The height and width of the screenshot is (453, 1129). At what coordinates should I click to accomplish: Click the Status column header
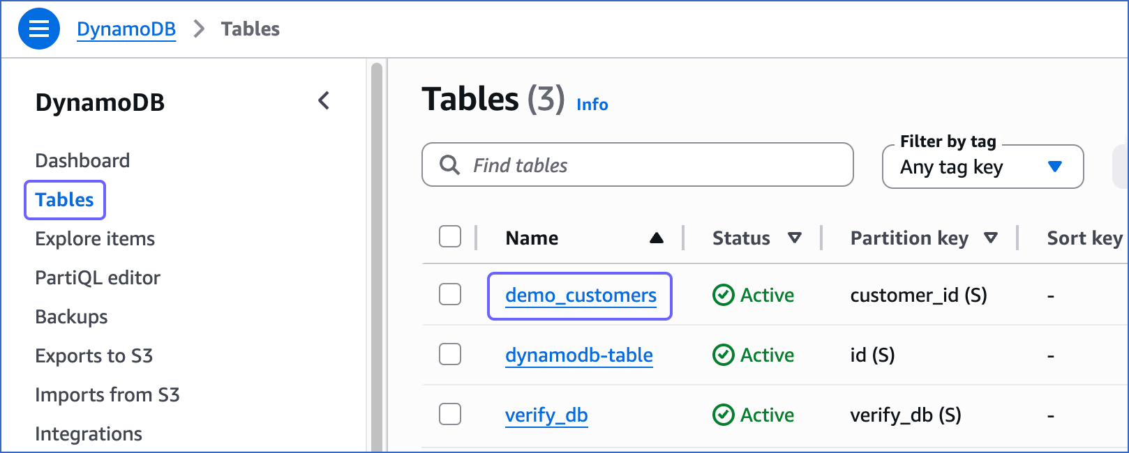741,238
